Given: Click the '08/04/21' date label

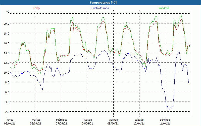Looking at the screenshot, I should point(87,123).
